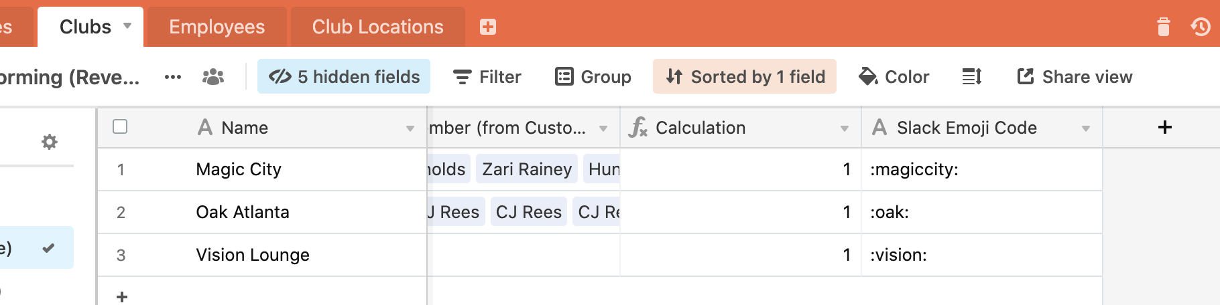Expand the Name field dropdown arrow

point(410,128)
